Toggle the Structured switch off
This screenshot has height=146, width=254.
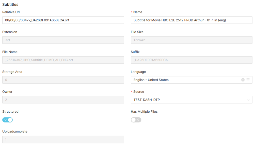[7, 120]
